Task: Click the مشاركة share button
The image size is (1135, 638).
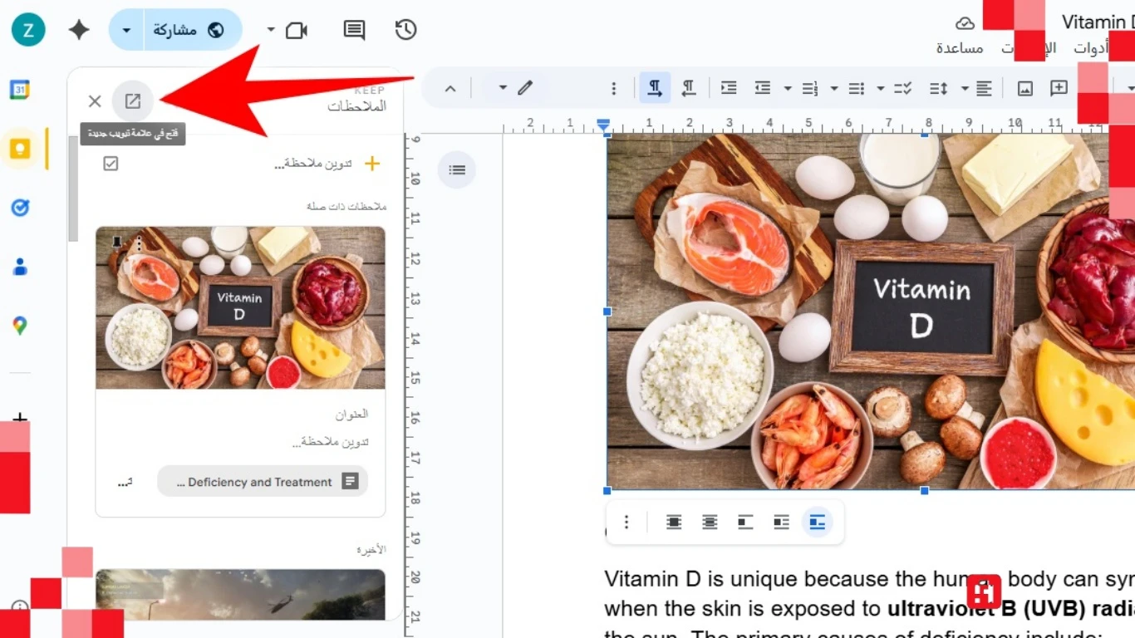Action: click(191, 31)
